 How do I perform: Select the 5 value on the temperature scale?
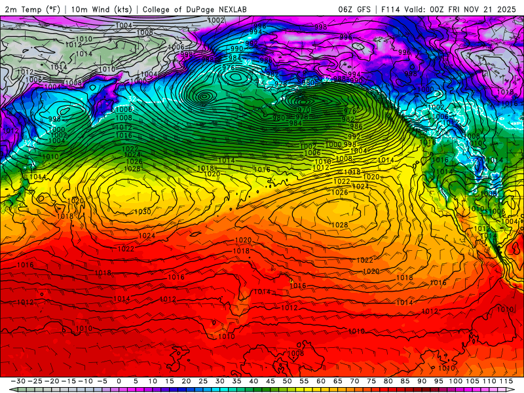click(x=136, y=381)
